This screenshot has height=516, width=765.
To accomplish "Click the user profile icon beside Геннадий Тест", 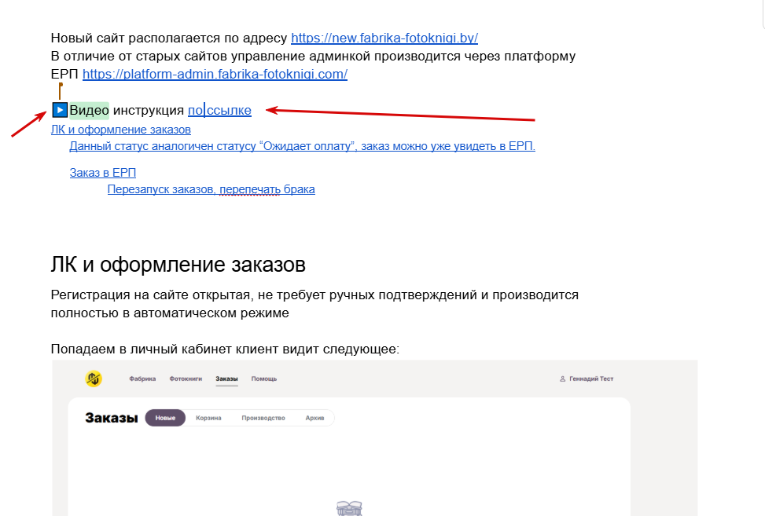I will 562,379.
